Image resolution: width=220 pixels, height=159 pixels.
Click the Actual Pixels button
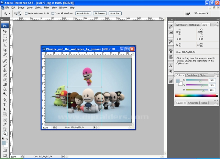click(83, 13)
